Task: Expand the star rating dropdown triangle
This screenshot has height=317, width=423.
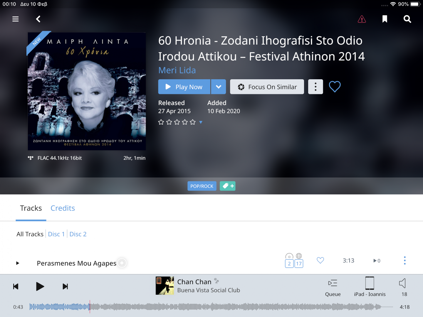Action: tap(201, 122)
